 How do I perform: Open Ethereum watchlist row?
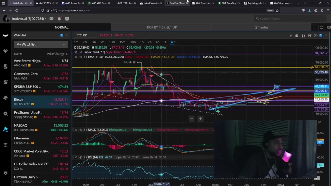tap(41, 141)
